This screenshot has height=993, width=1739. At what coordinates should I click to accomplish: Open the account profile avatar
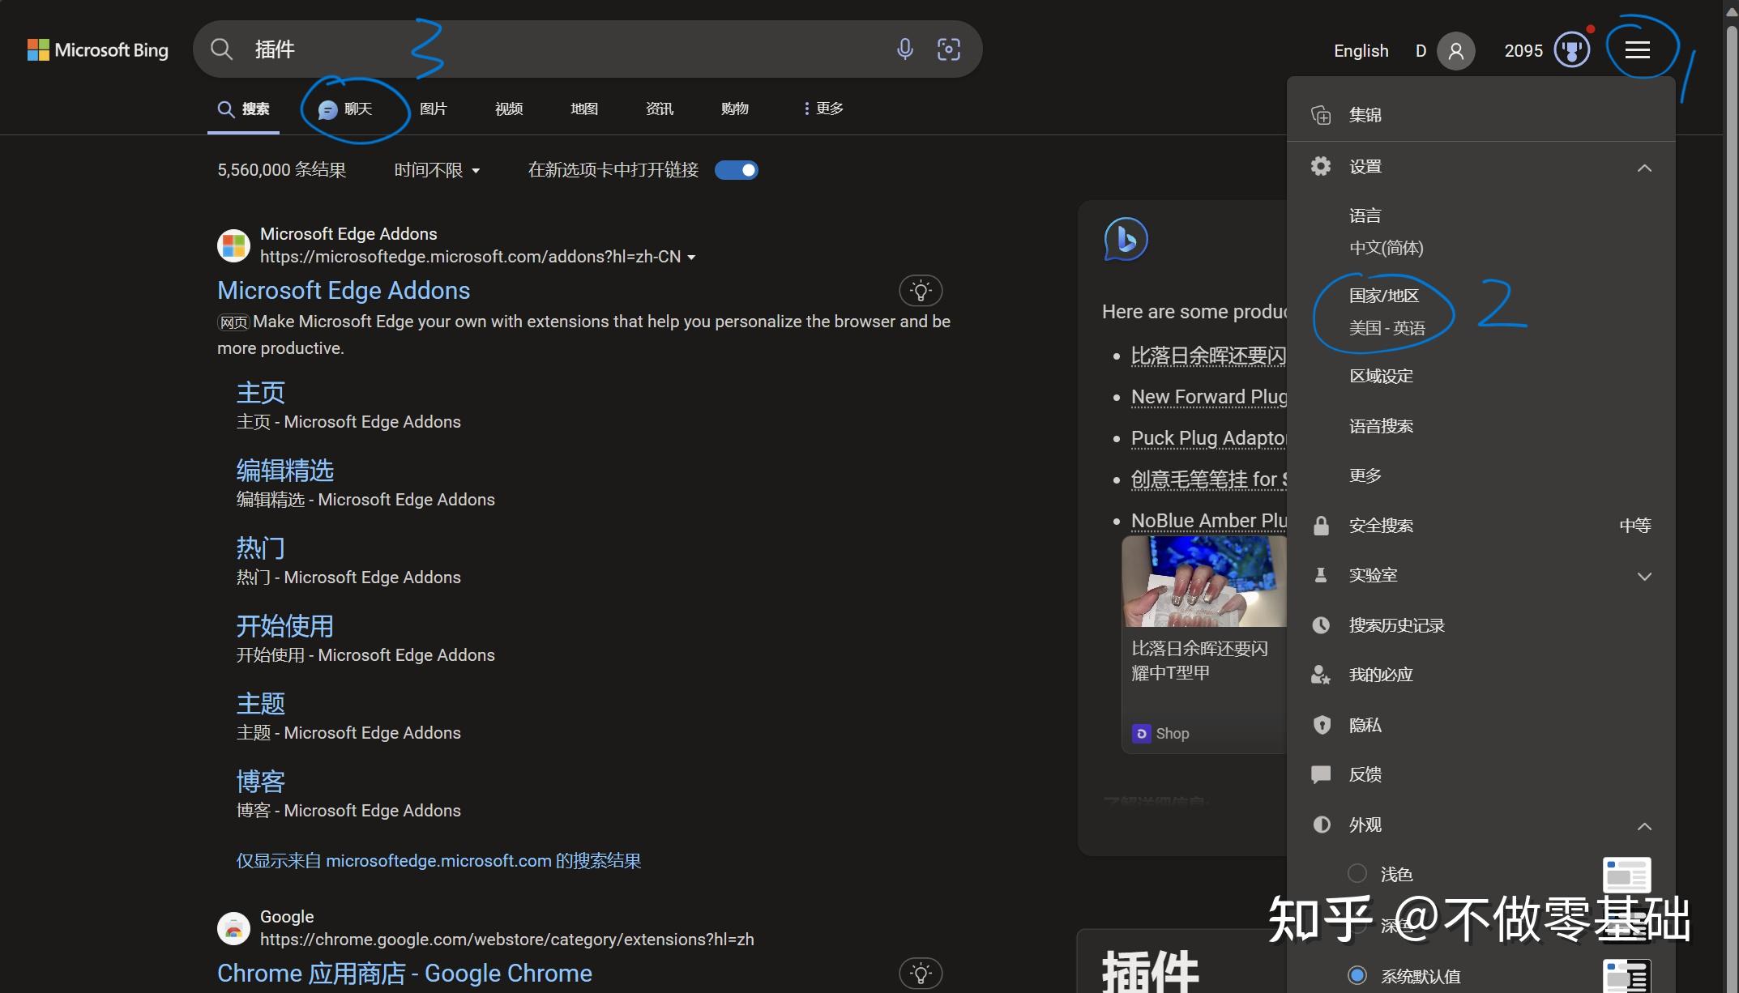point(1456,51)
